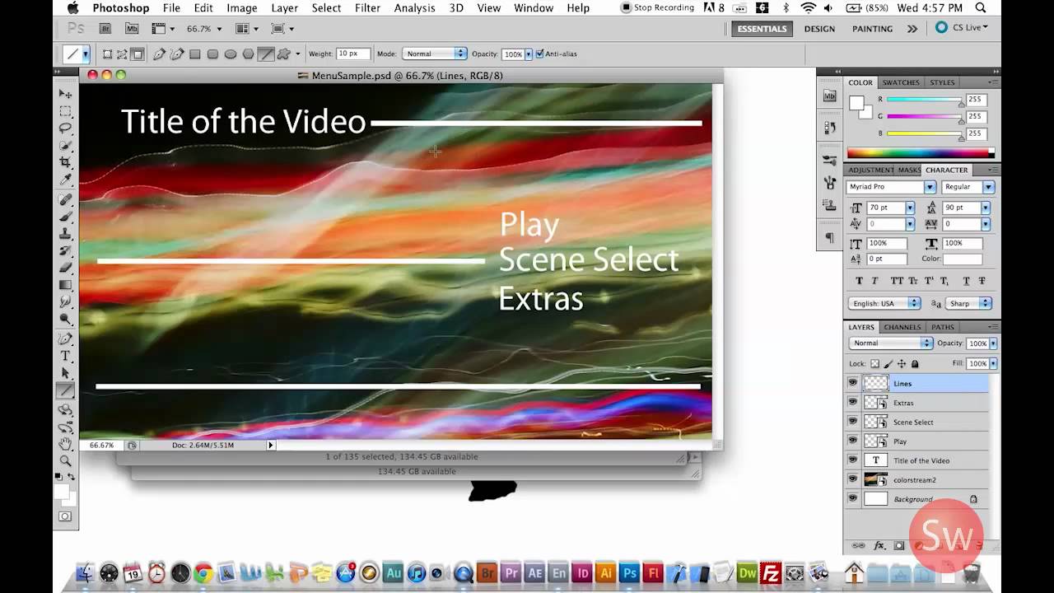The width and height of the screenshot is (1054, 593).
Task: Open the layer blend mode Normal dropdown
Action: pos(891,343)
